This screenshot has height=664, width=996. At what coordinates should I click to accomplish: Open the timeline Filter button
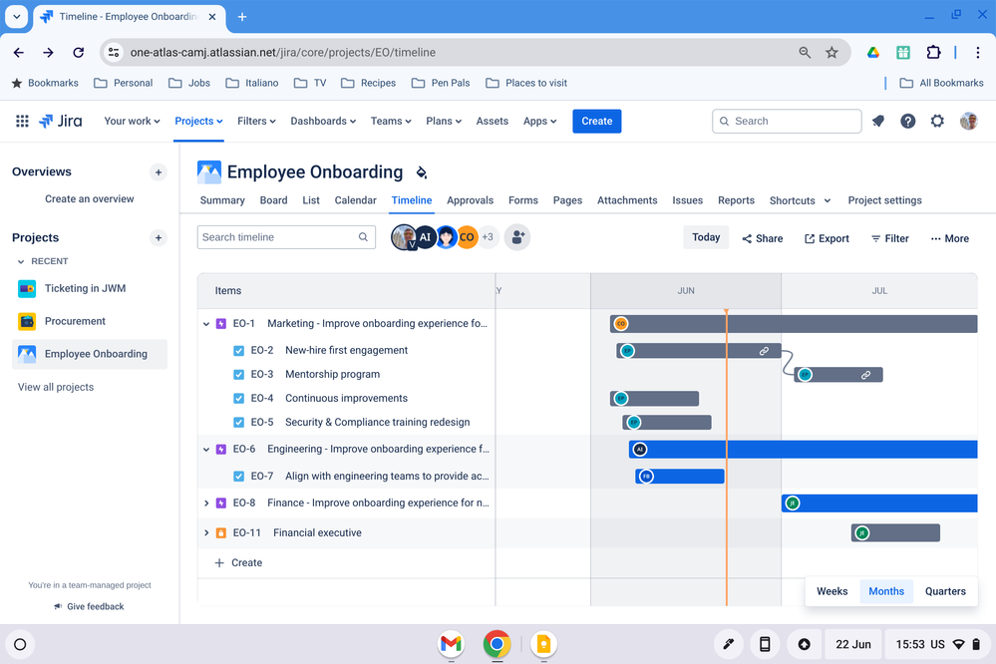889,238
